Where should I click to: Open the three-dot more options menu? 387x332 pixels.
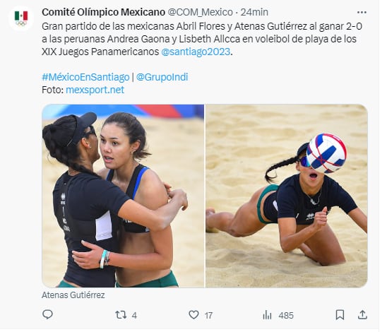coord(362,12)
